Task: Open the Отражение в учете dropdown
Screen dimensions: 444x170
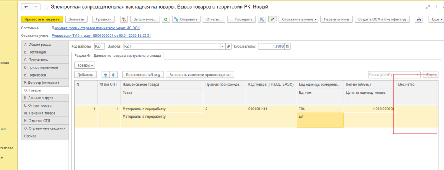Action: (299, 19)
